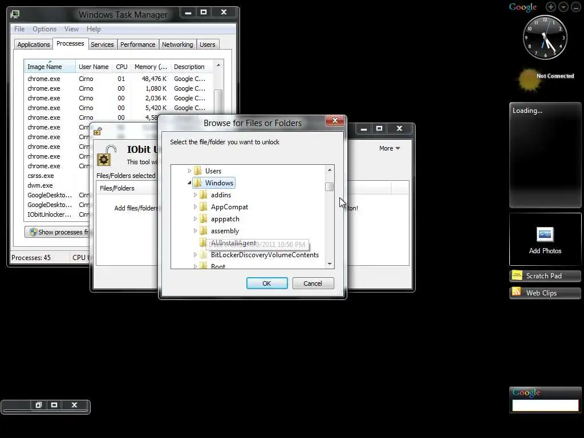Screen dimensions: 584x438
Task: Click the Google sidebar add gadget plus icon
Action: coord(551,7)
